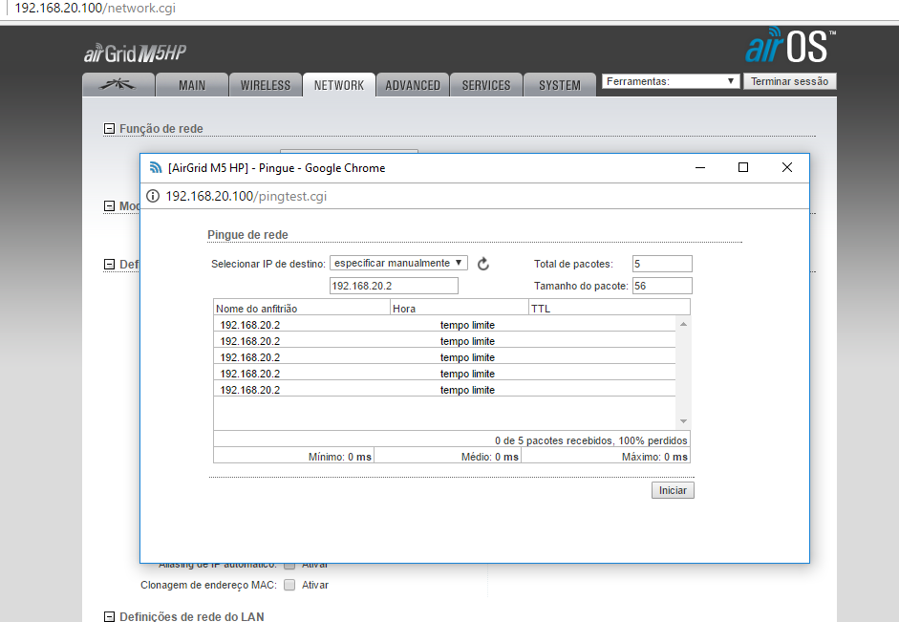Switch to the WIRELESS tab

pyautogui.click(x=266, y=85)
